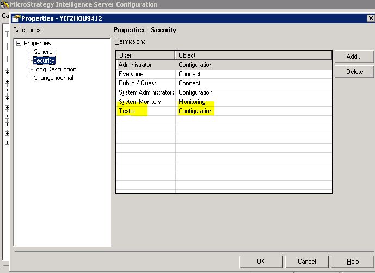Open Help for this dialog
375x273 pixels.
point(352,262)
